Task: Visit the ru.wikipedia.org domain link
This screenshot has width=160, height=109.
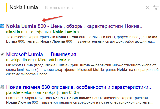Action: point(20,60)
